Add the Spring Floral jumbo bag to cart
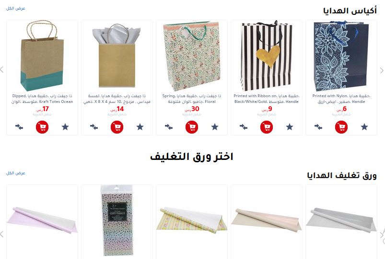The width and height of the screenshot is (385, 259). click(x=191, y=127)
